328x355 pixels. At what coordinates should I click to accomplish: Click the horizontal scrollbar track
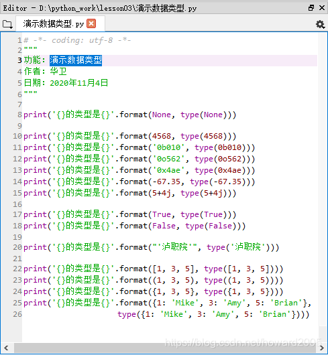(166, 348)
